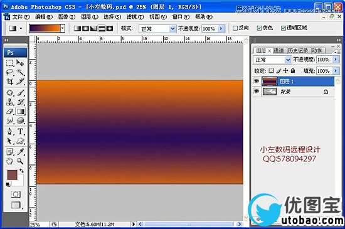Toggle lock transparent pixels
The width and height of the screenshot is (345, 229).
pyautogui.click(x=271, y=70)
